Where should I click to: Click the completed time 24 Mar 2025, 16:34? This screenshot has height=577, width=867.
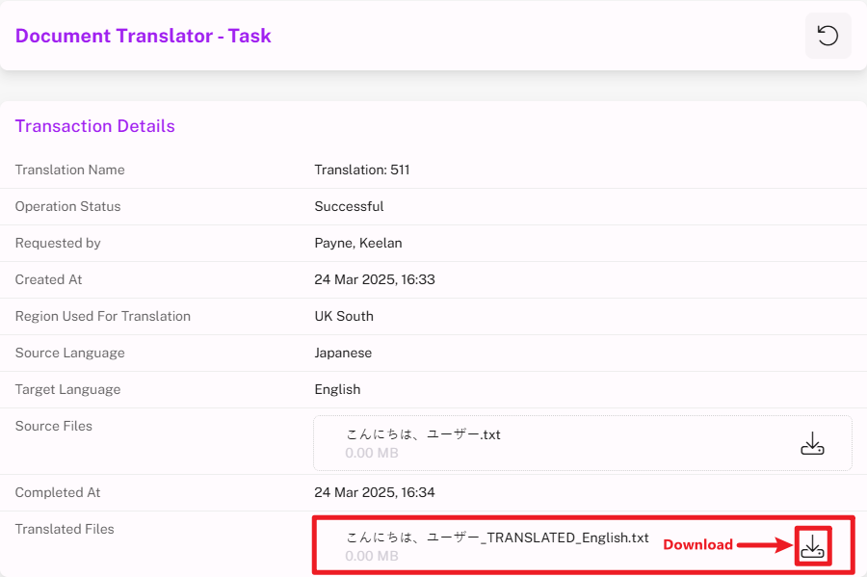click(374, 492)
